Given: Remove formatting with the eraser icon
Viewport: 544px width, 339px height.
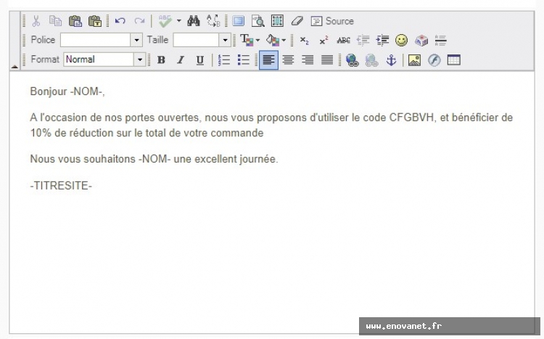Looking at the screenshot, I should click(x=297, y=21).
